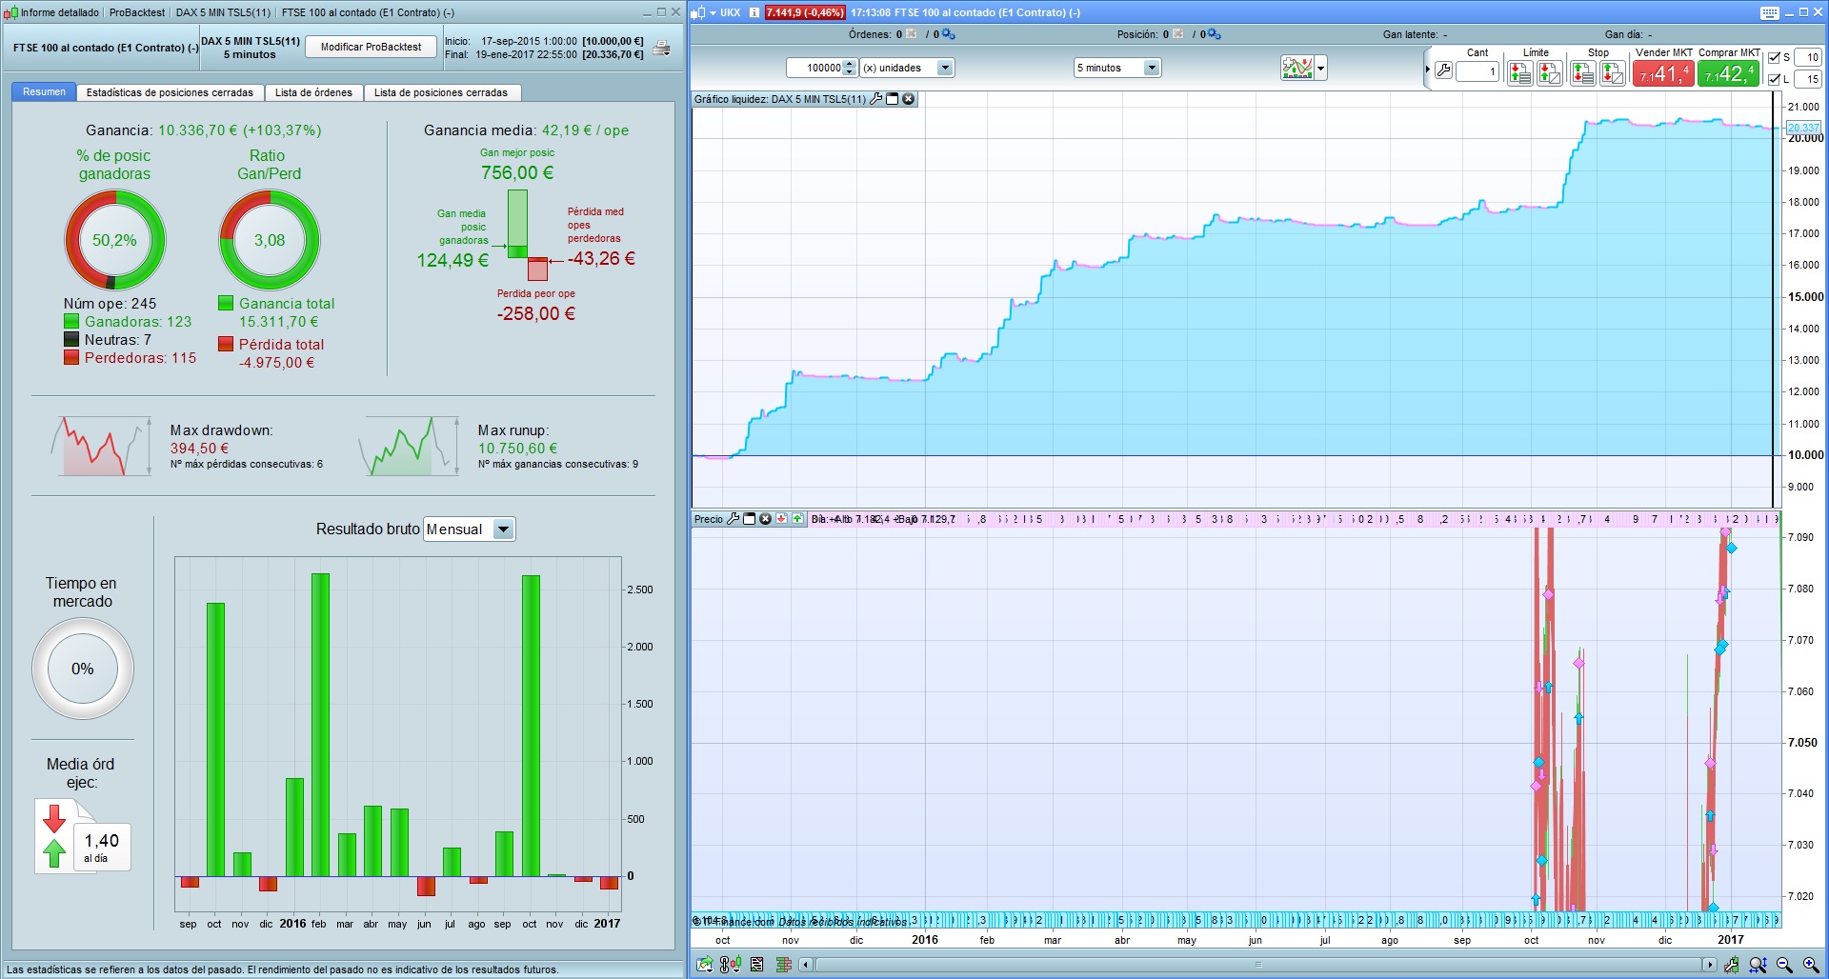The height and width of the screenshot is (979, 1829).
Task: Toggle the S checkbox
Action: coord(1774,57)
